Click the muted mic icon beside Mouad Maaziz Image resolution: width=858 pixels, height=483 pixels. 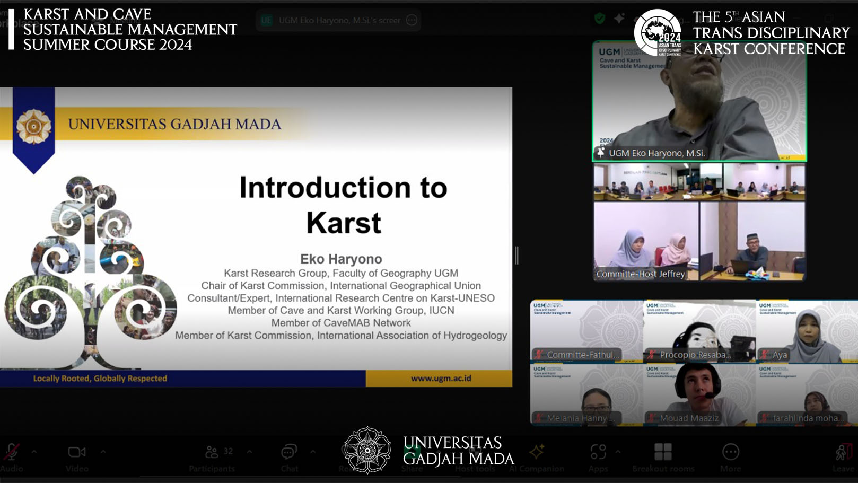point(652,418)
